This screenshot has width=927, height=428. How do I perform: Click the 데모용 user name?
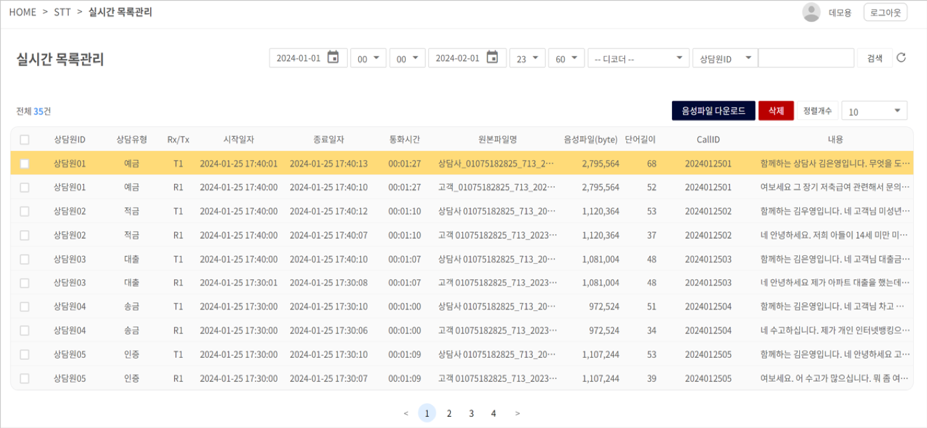point(840,12)
